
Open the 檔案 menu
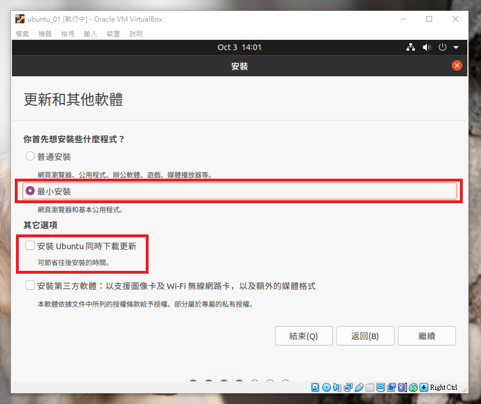pos(22,34)
